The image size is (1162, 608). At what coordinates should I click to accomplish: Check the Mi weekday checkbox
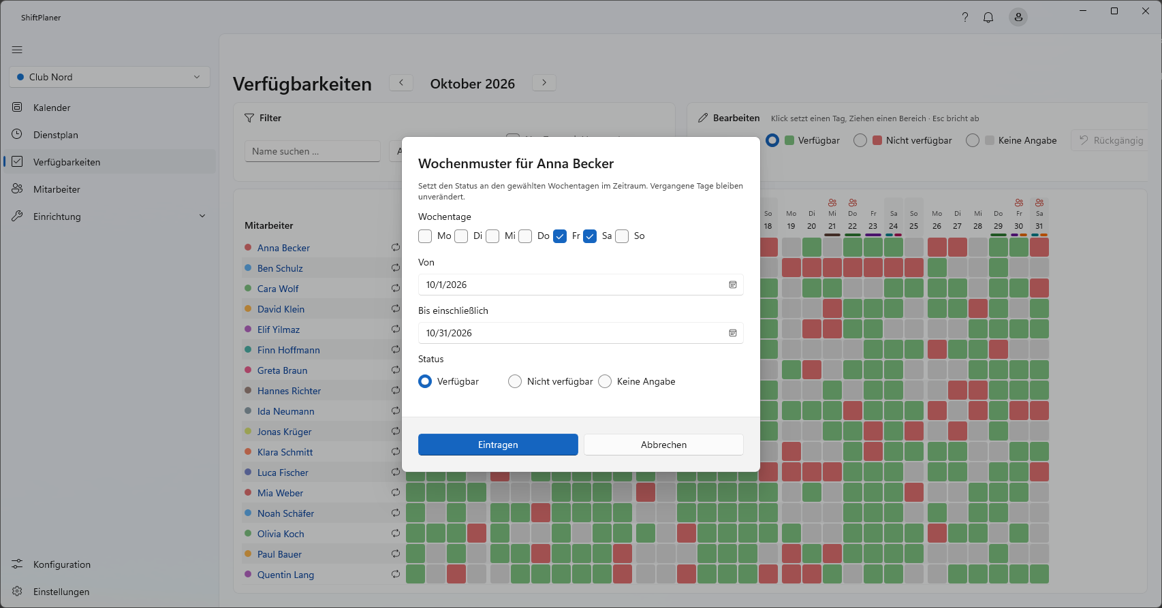tap(492, 236)
